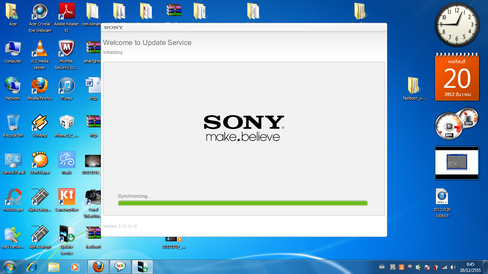Launch GOM Player shortcut
Viewport: 488px width, 274px height.
tap(40, 163)
